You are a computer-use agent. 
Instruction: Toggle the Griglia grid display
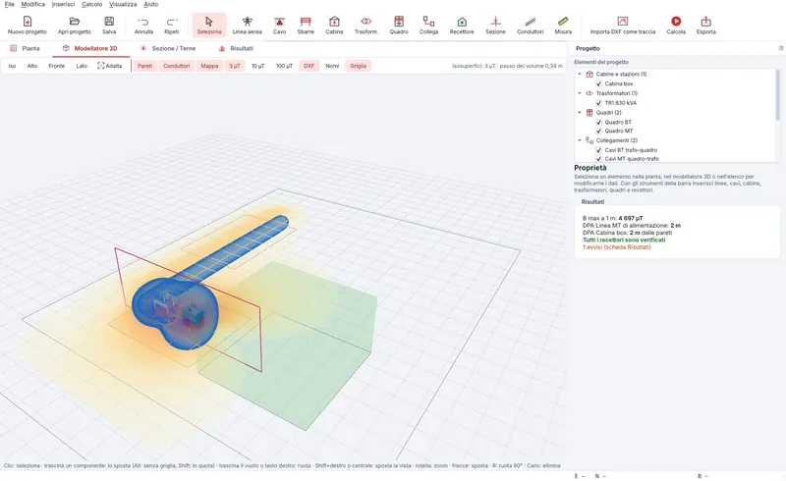(358, 66)
